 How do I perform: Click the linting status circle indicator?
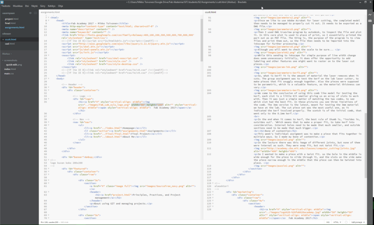pyautogui.click(x=346, y=222)
